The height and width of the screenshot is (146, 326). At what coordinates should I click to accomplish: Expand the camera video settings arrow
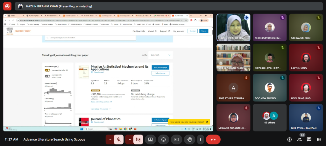pos(129,139)
